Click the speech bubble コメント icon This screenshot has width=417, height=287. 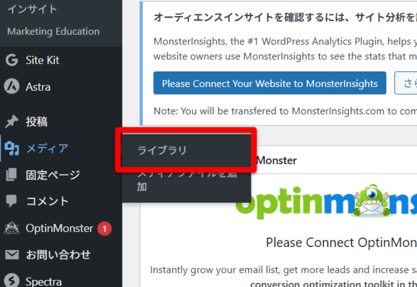[x=12, y=201]
